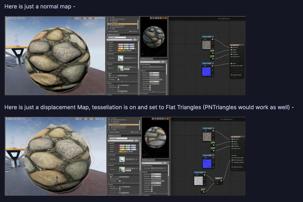Open property matrix icon in first actor Details
Image resolution: width=303 pixels, height=202 pixels.
(135, 40)
